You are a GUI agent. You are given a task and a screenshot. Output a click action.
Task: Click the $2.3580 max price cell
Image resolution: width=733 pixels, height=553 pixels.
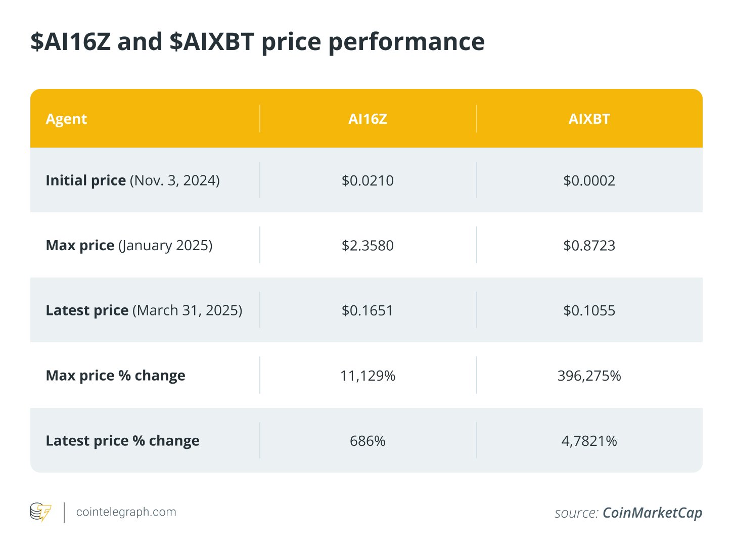coord(368,246)
